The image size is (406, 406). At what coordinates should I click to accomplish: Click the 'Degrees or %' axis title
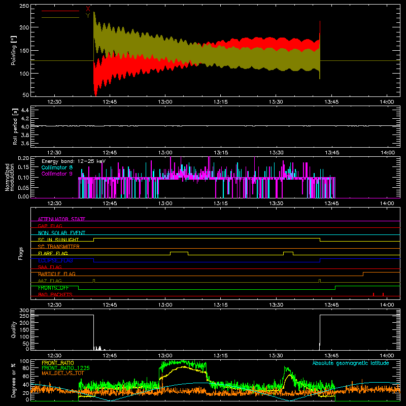pyautogui.click(x=14, y=381)
